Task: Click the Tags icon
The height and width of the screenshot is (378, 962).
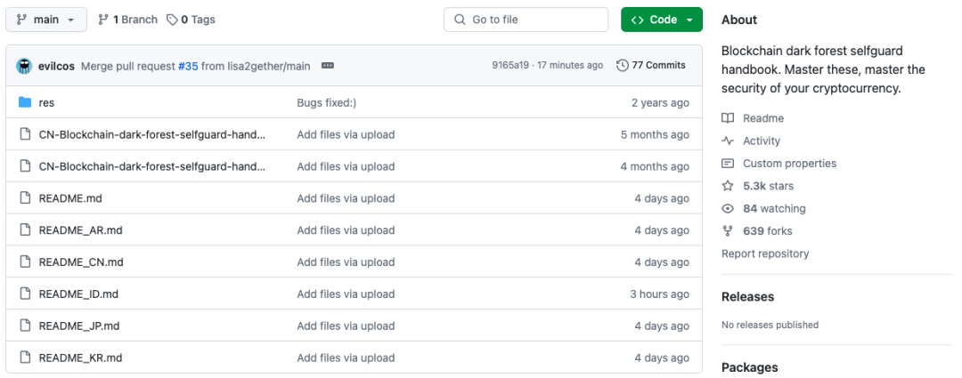Action: click(172, 20)
